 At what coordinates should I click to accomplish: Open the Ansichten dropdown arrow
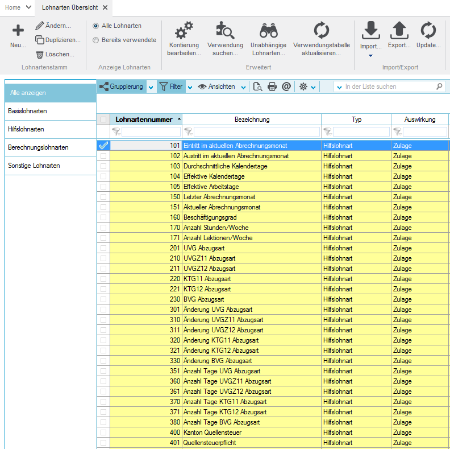tap(243, 87)
